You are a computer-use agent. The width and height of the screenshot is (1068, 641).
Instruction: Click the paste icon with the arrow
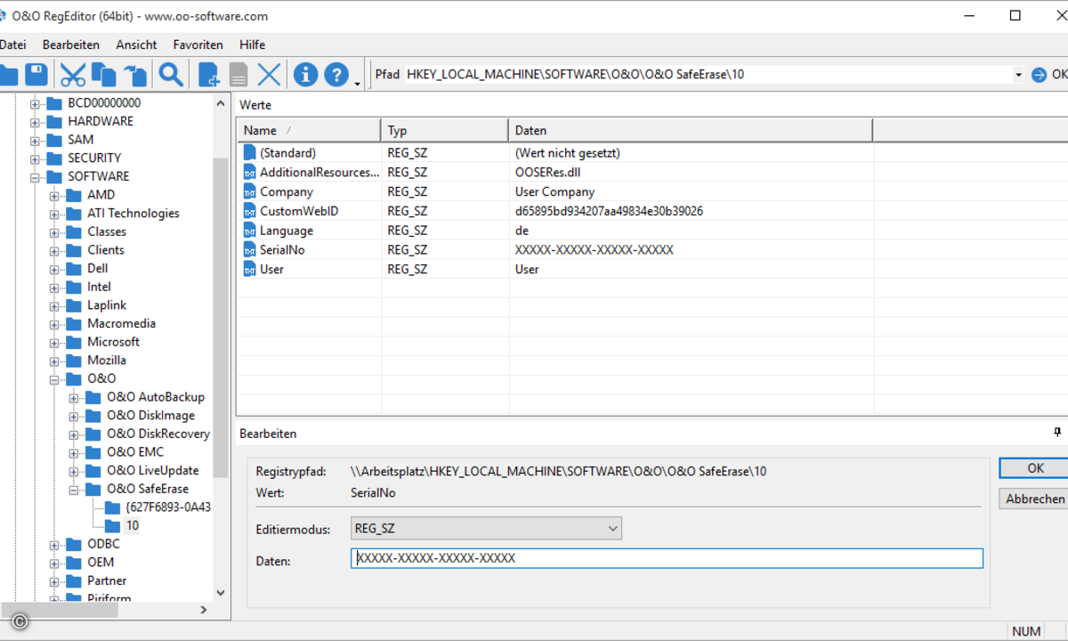[x=134, y=75]
